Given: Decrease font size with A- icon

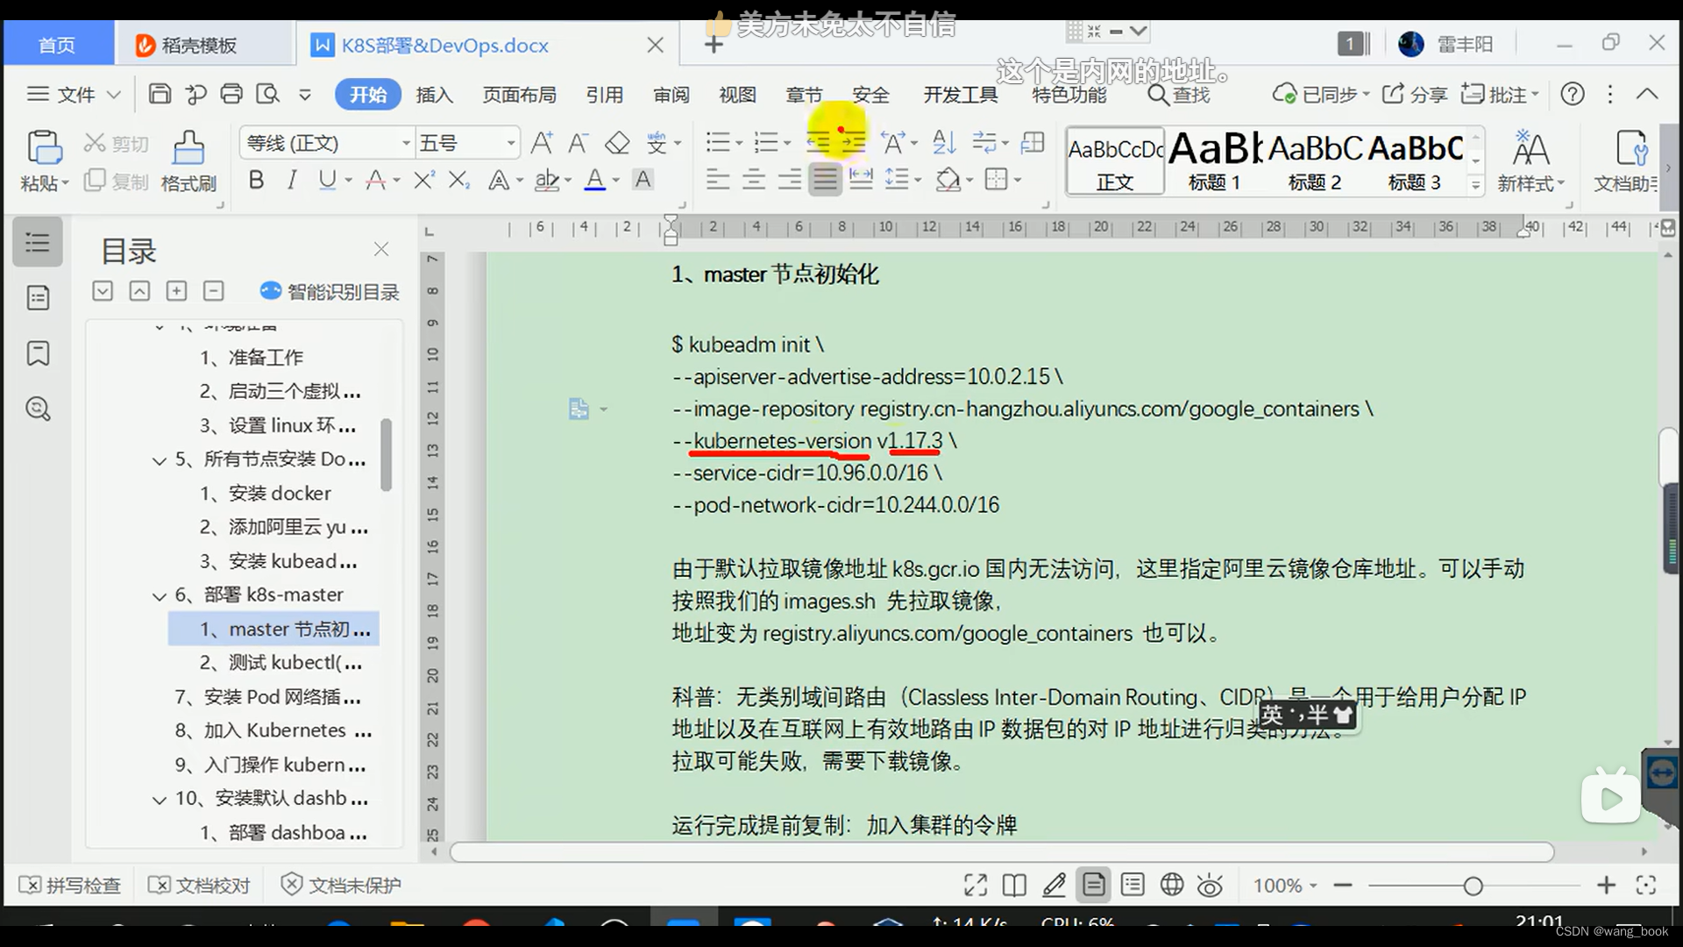Looking at the screenshot, I should tap(578, 142).
